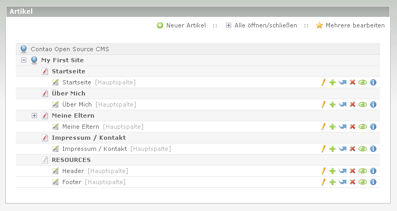Delete the Footer article with the red X
The image size is (397, 211).
point(352,182)
